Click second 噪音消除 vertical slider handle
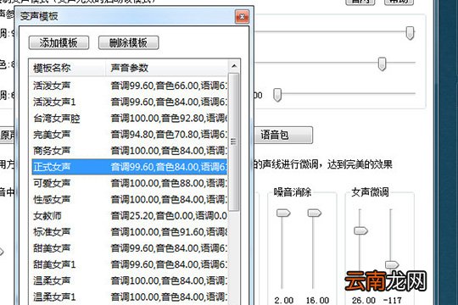The image size is (458, 305). coord(315,213)
